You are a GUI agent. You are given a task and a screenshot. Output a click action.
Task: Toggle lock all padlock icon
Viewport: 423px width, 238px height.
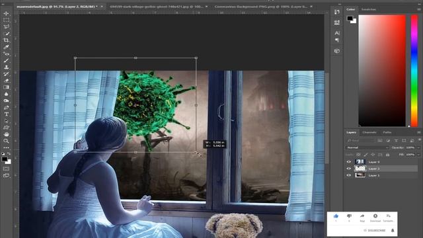pos(387,155)
